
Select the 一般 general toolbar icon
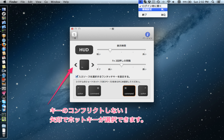tap(74, 35)
